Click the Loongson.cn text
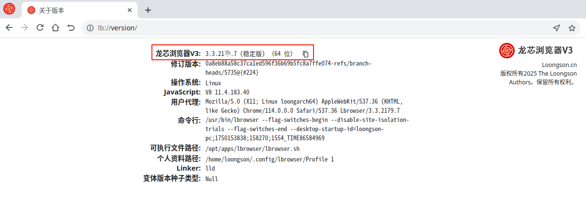This screenshot has width=586, height=214. click(559, 65)
